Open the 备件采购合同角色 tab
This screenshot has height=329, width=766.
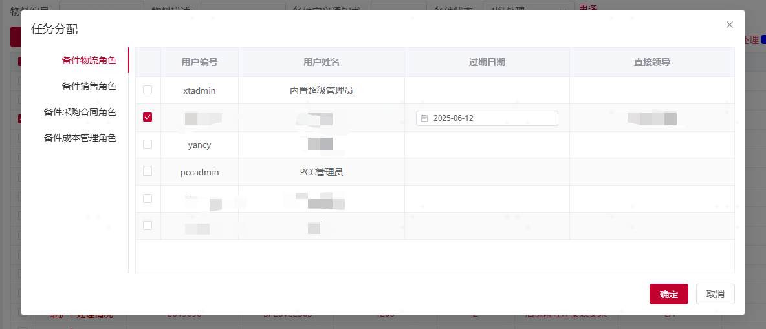(80, 112)
